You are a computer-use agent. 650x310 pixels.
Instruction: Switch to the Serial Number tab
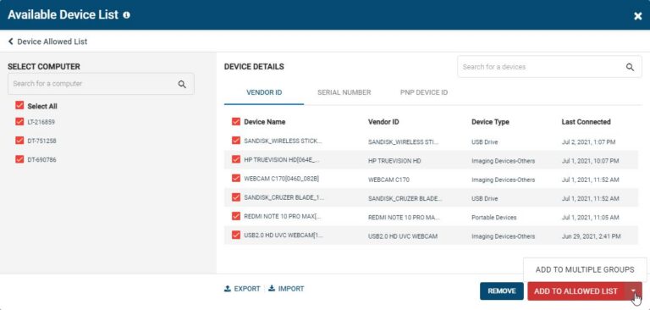(344, 92)
